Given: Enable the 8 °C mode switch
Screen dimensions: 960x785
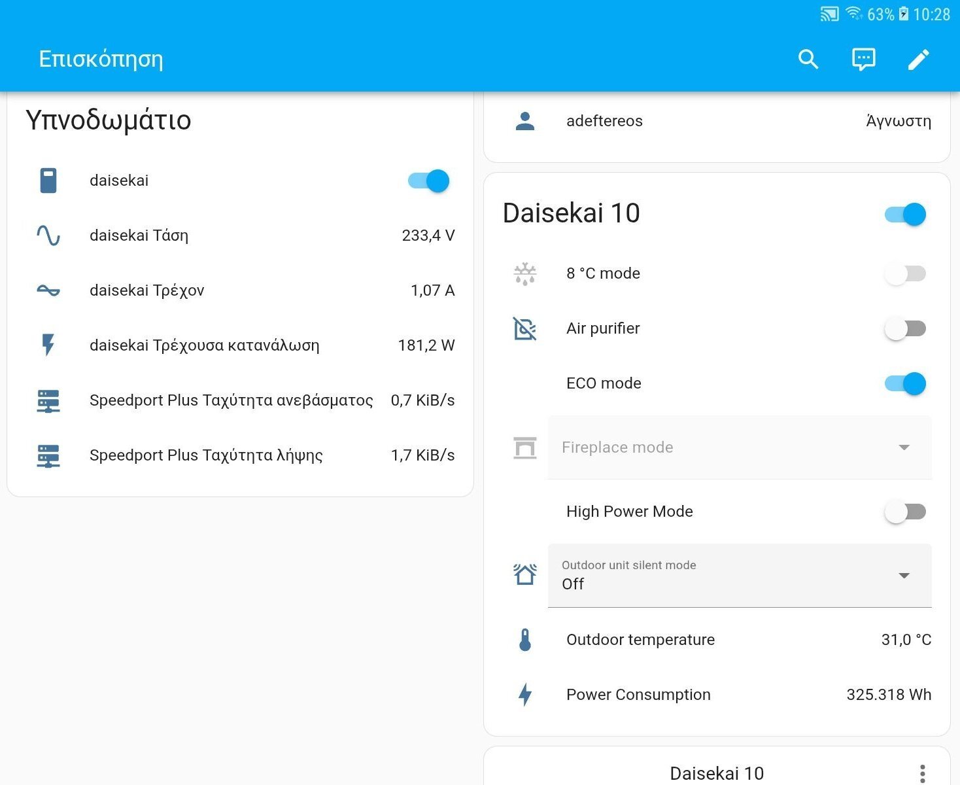Looking at the screenshot, I should (x=906, y=273).
